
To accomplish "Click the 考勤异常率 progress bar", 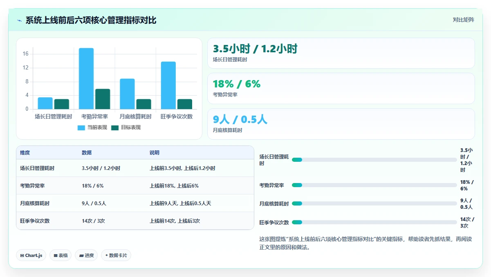I will [374, 185].
